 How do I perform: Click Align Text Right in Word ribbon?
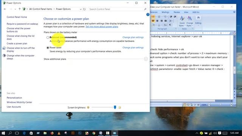coord(161,21)
